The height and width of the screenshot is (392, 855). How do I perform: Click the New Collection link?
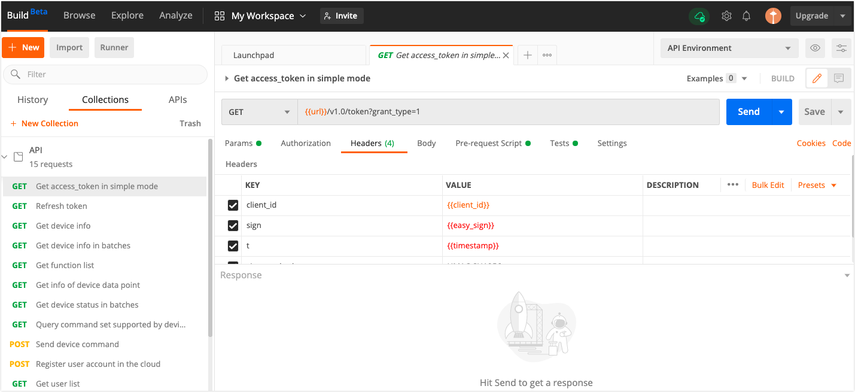[x=45, y=123]
